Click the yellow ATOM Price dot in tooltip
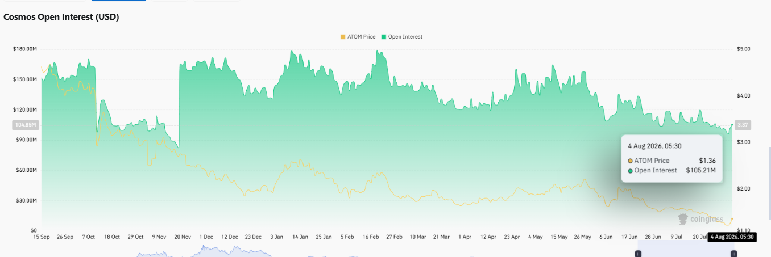771x257 pixels. click(630, 161)
